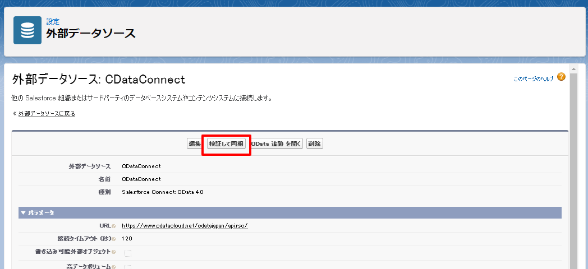
Task: Open the このページのヘルプ link
Action: pos(533,79)
